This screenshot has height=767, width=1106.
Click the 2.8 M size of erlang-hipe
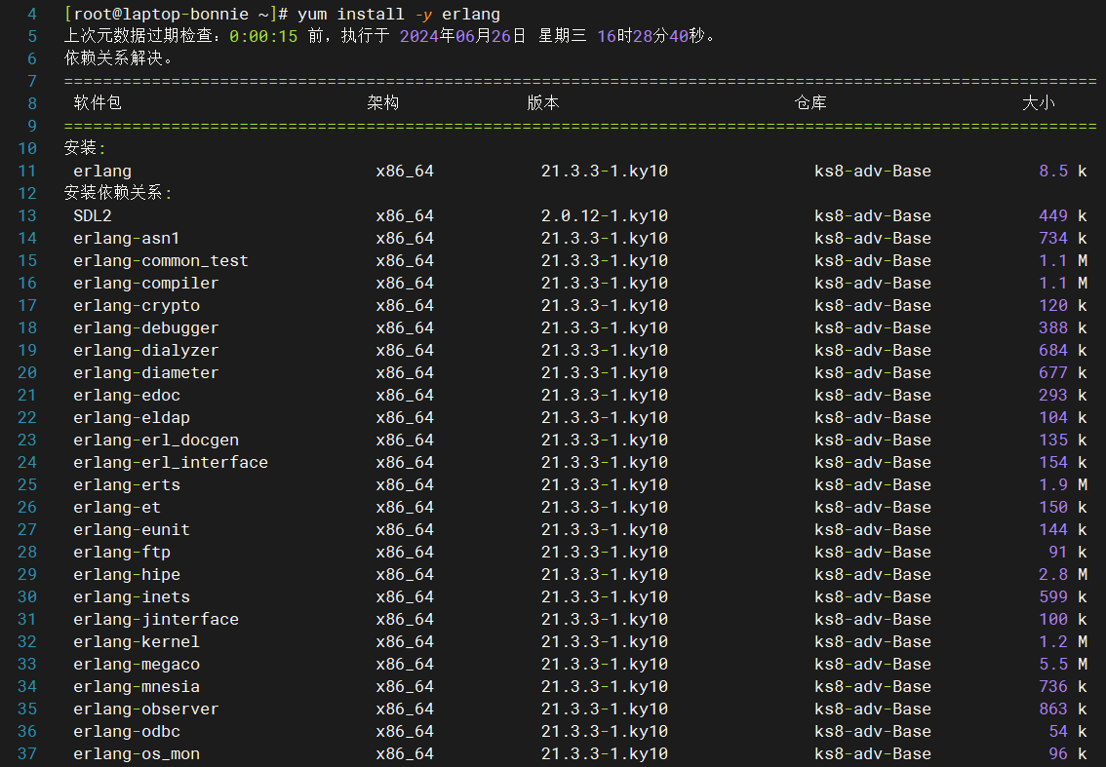pyautogui.click(x=1062, y=575)
